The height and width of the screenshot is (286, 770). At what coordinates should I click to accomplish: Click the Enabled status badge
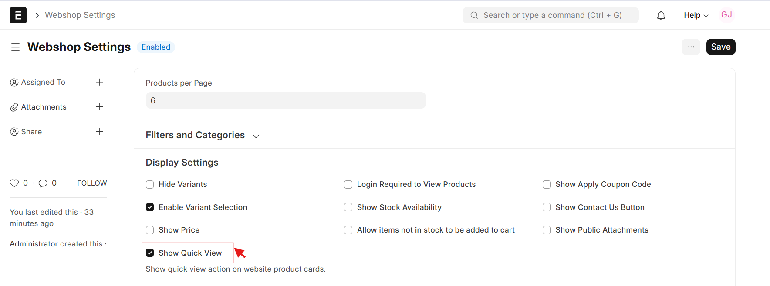click(156, 47)
